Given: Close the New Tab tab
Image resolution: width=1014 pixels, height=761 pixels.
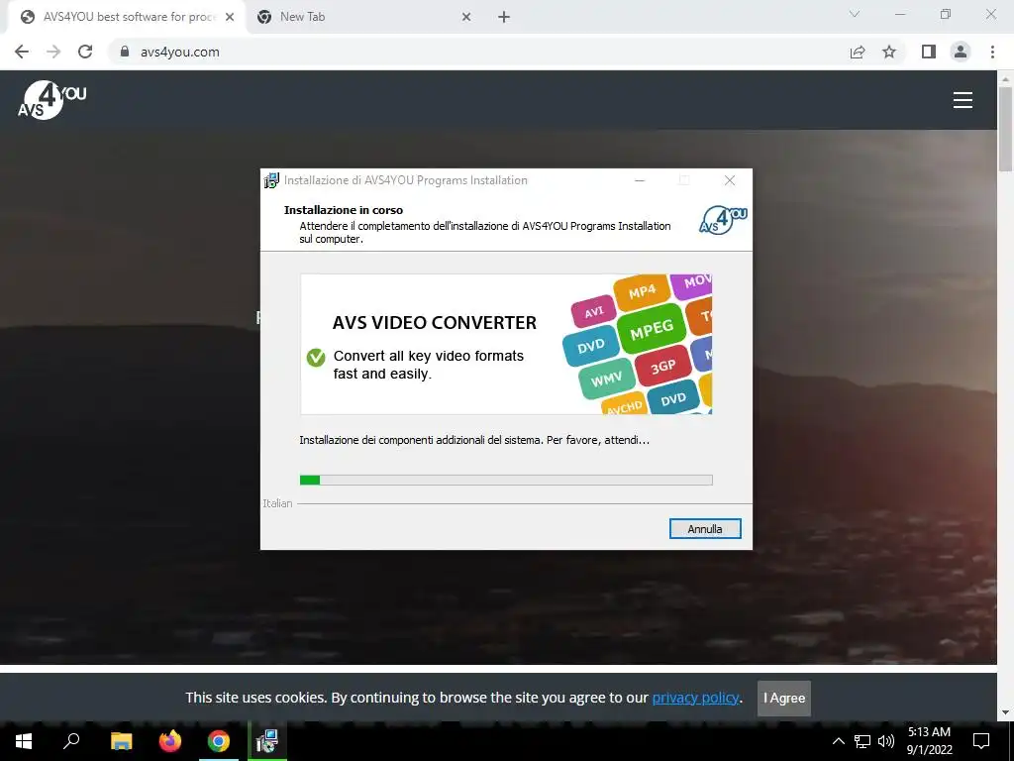Looking at the screenshot, I should pyautogui.click(x=466, y=17).
